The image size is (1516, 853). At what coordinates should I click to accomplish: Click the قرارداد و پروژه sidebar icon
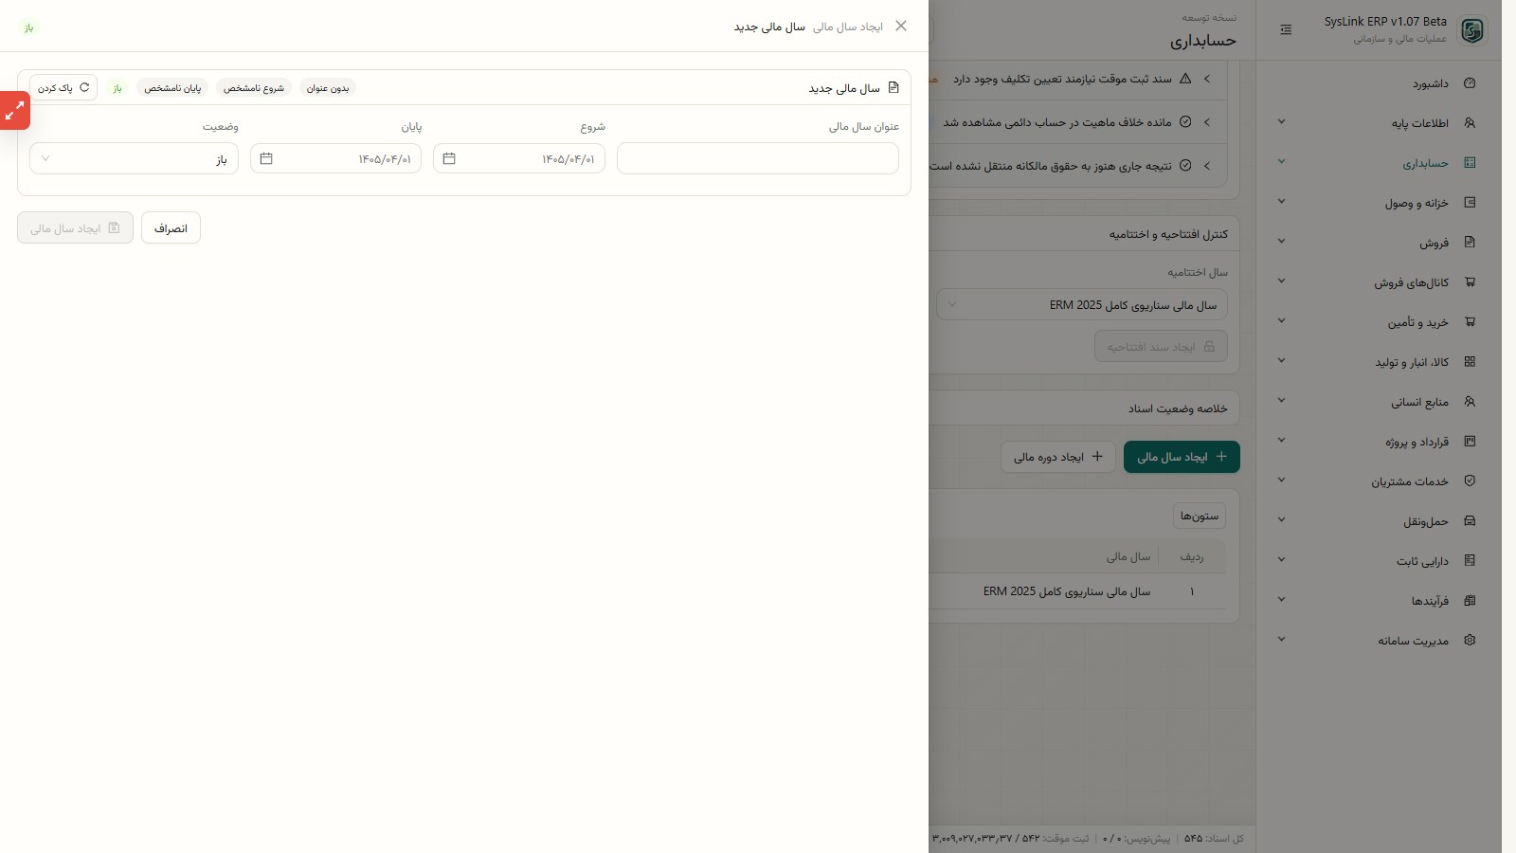click(x=1470, y=442)
